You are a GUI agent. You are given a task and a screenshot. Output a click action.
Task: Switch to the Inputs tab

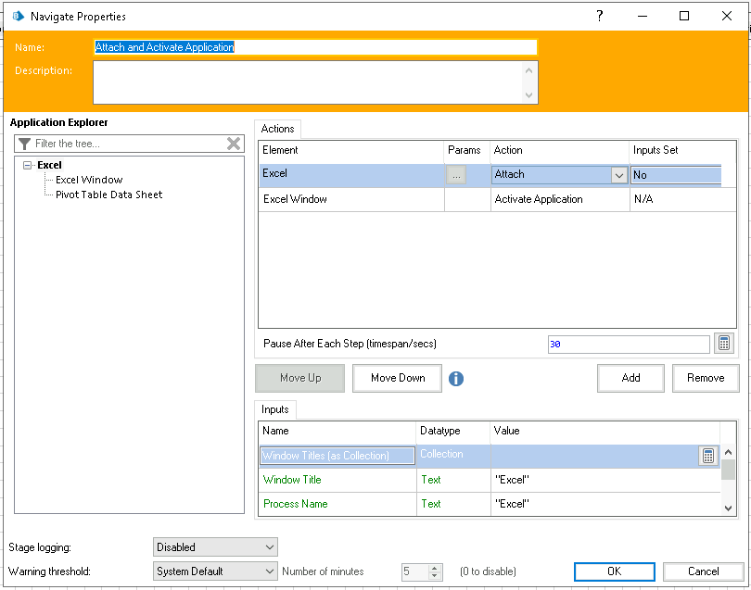pos(275,408)
